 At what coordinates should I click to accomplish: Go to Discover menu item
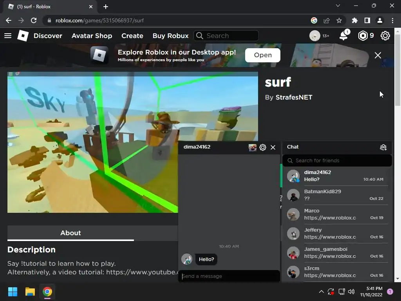(48, 36)
